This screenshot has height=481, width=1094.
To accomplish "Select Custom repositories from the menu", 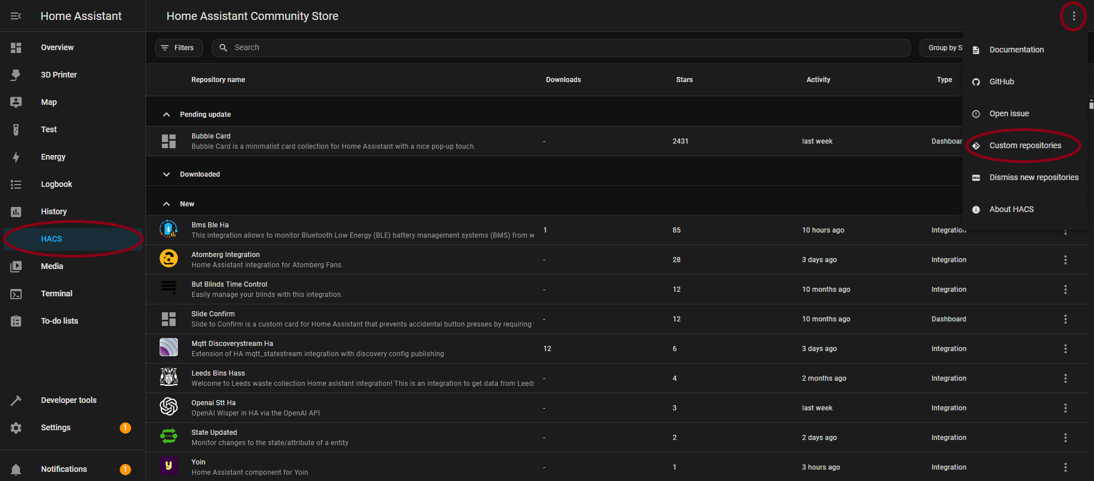I will pyautogui.click(x=1024, y=146).
